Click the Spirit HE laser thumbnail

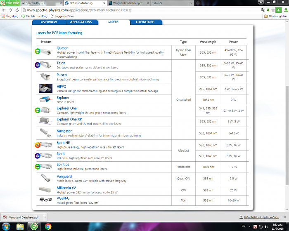point(46,145)
